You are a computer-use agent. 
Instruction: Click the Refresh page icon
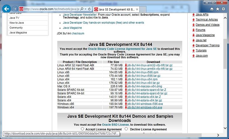pos(89,9)
